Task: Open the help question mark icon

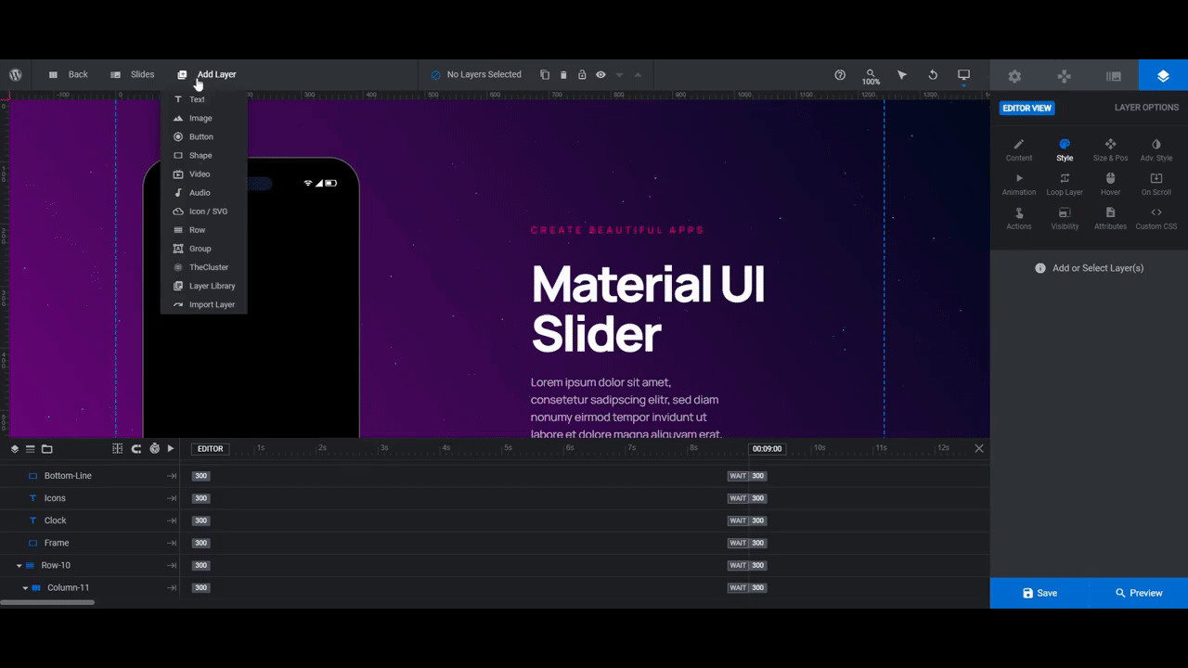Action: pyautogui.click(x=840, y=75)
